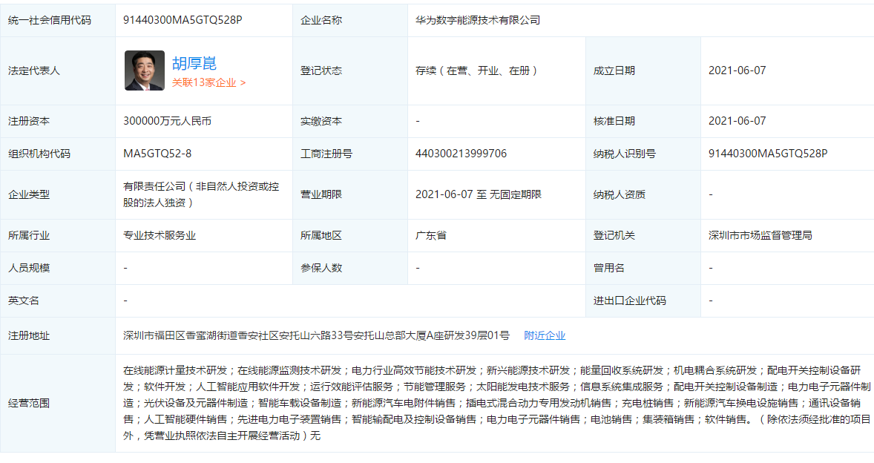Click region value 广东省
This screenshot has width=874, height=463.
(431, 235)
